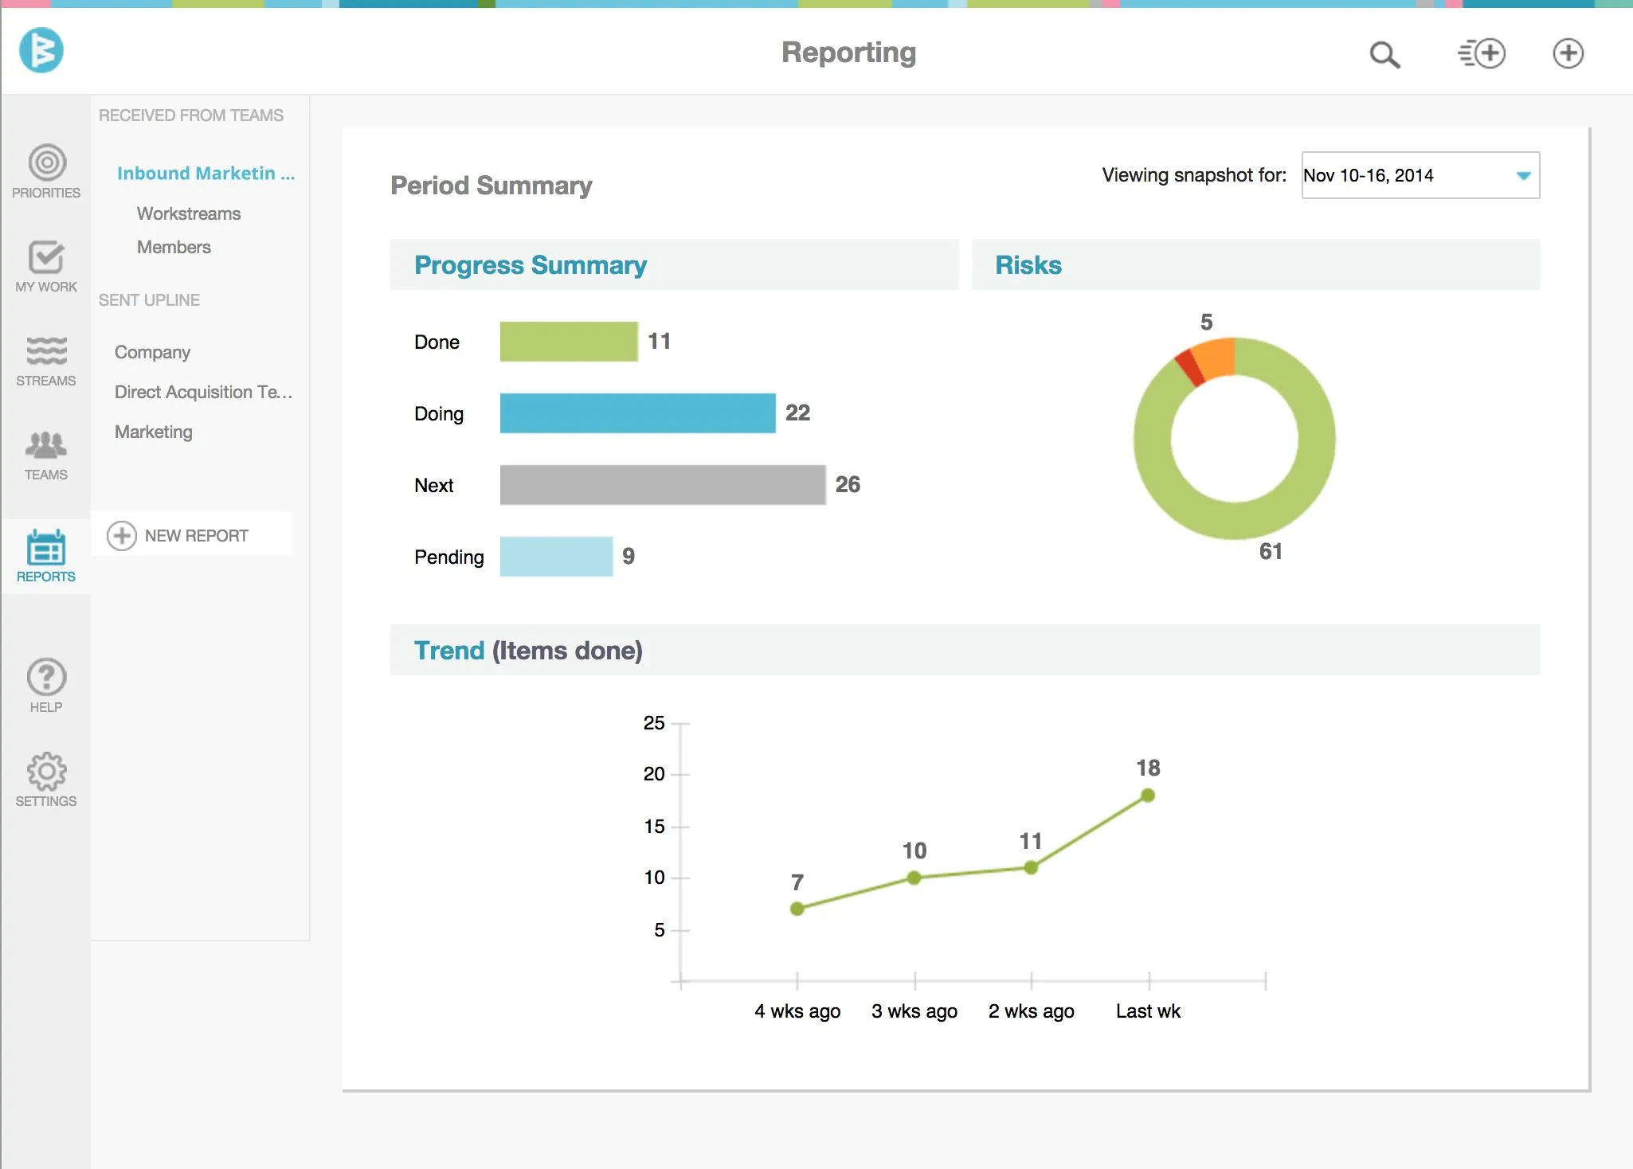
Task: Select the Company sent upline item
Action: tap(153, 353)
